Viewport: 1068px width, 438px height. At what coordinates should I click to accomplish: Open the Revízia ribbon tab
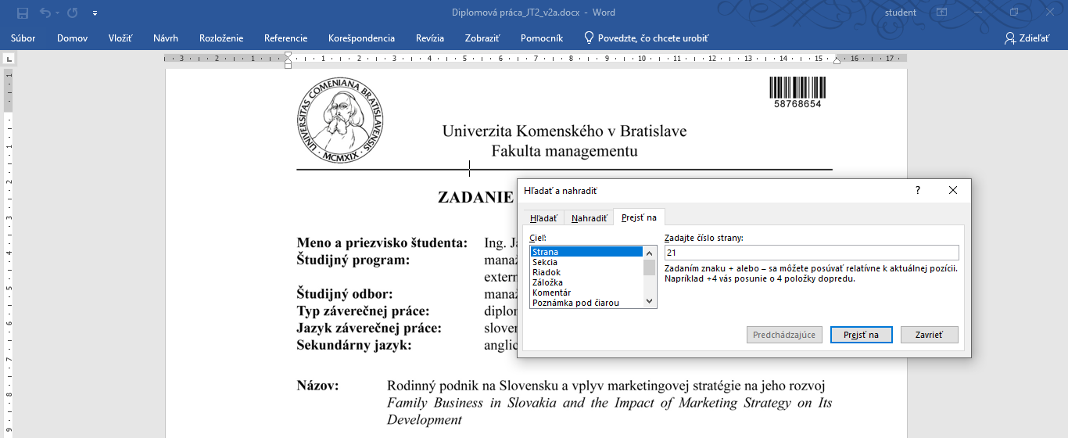pyautogui.click(x=430, y=38)
